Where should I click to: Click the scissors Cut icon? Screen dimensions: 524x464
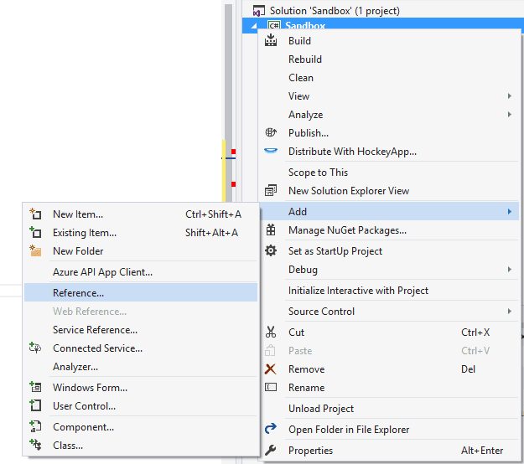[x=271, y=333]
